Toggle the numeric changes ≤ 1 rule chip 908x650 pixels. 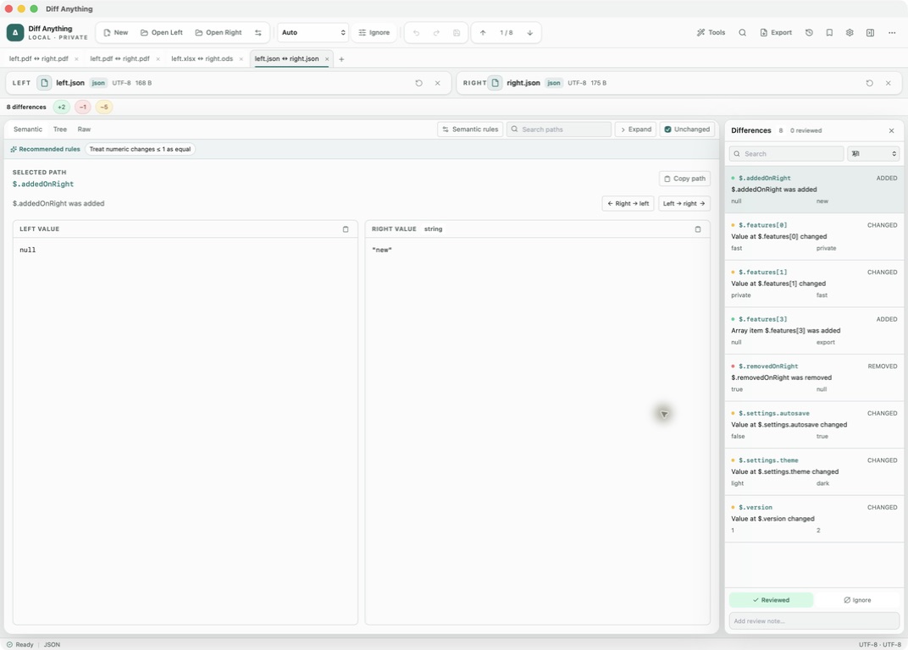click(140, 149)
